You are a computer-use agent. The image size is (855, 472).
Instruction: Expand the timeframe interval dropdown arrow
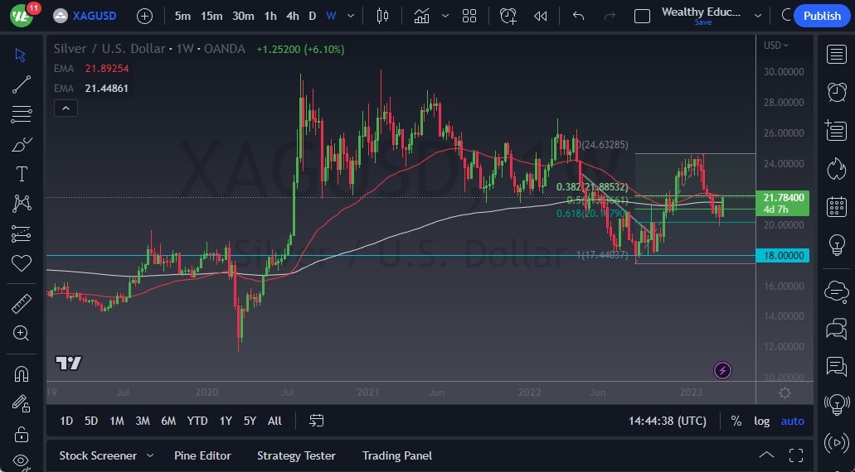(x=351, y=16)
